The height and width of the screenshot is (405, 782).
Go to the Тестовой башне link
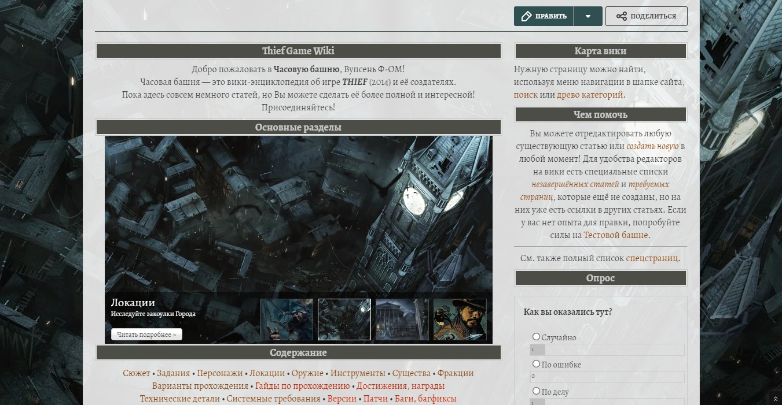click(616, 236)
